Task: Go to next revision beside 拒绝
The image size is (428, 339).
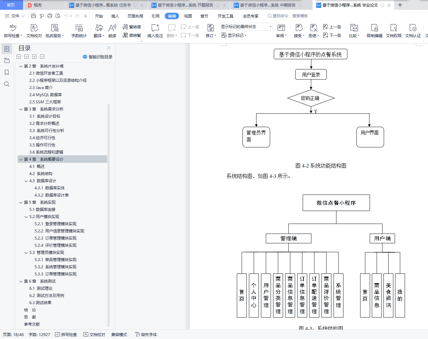Action: pos(332,36)
